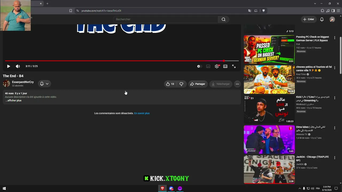Click the Télécharger download button
This screenshot has width=342, height=192.
(x=221, y=84)
